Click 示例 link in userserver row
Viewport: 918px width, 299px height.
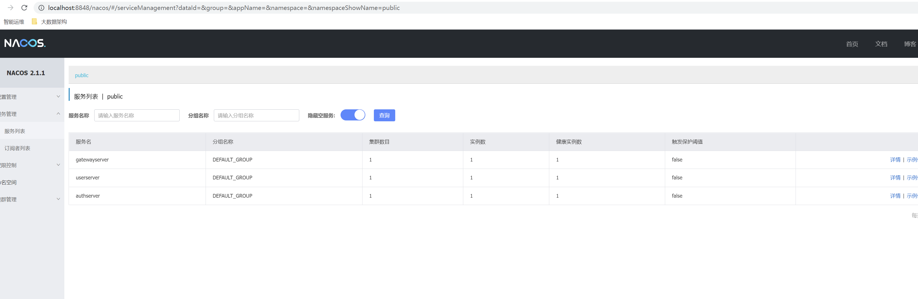click(912, 177)
